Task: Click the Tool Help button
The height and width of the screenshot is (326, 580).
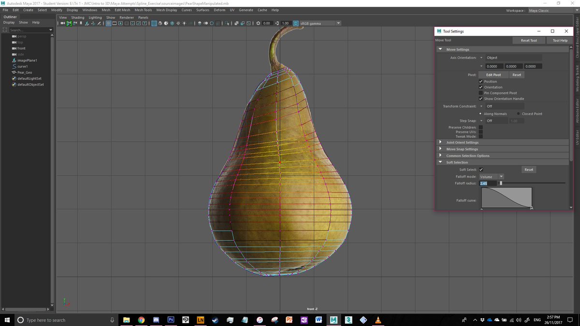Action: [560, 41]
